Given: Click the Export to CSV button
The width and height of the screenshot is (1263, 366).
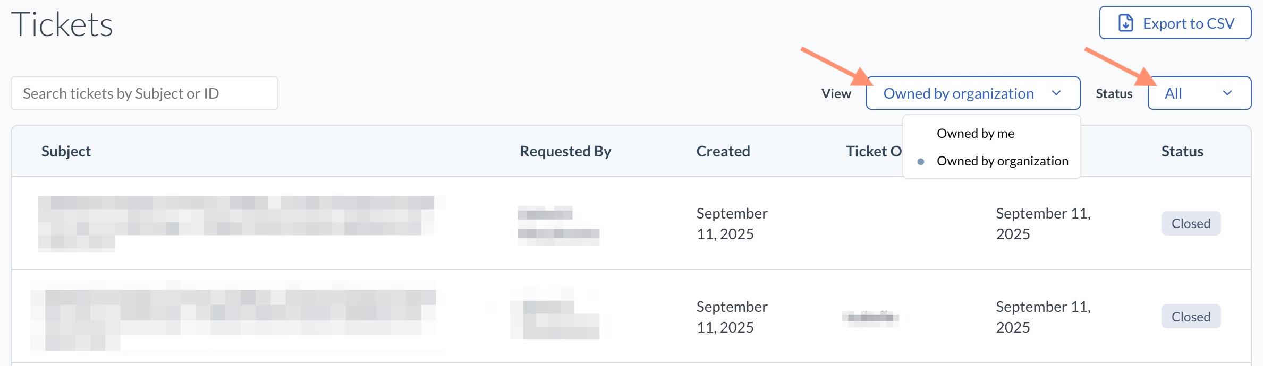Looking at the screenshot, I should (1175, 23).
